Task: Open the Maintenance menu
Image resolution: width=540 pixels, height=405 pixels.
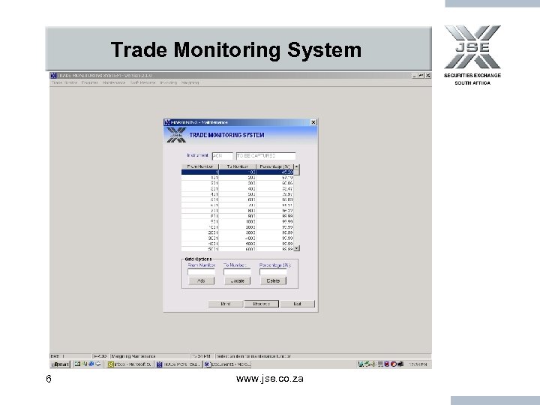Action: coord(114,83)
